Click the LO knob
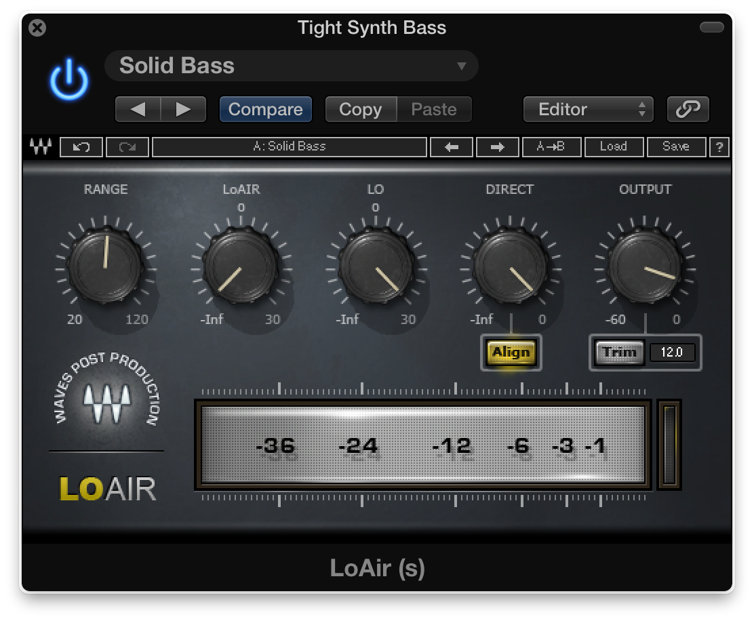The width and height of the screenshot is (754, 621). pyautogui.click(x=376, y=265)
